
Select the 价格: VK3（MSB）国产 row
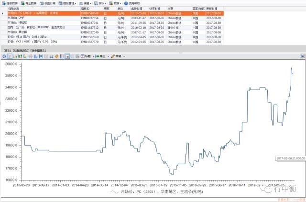pyautogui.click(x=116, y=42)
